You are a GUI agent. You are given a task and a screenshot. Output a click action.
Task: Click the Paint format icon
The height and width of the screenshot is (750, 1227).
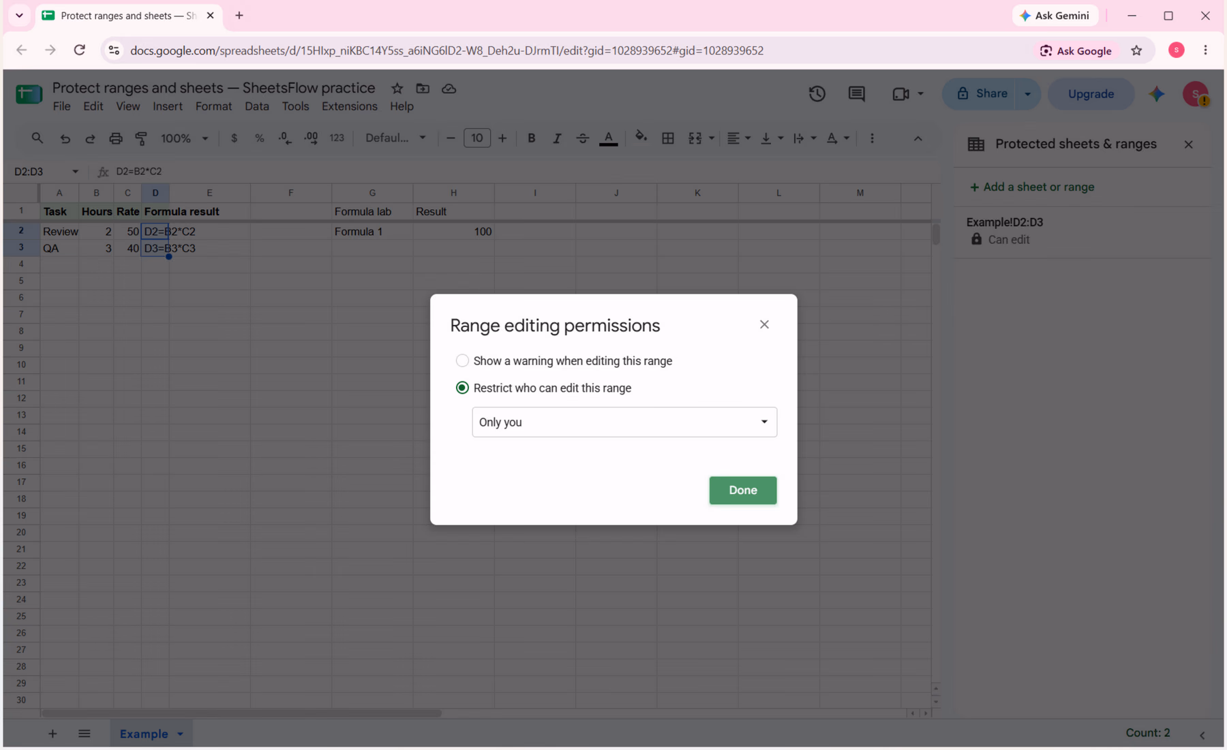click(141, 138)
